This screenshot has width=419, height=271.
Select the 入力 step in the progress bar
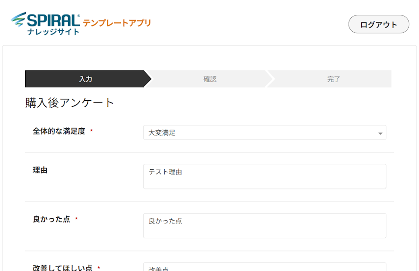click(x=85, y=79)
